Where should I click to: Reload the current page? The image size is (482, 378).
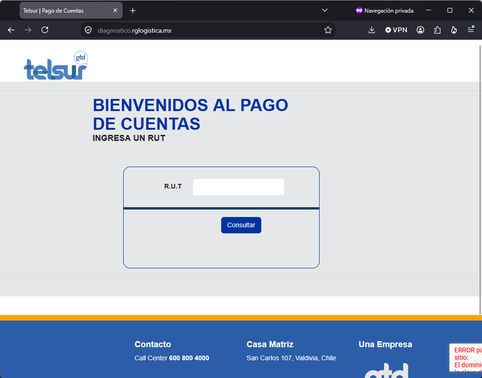45,30
